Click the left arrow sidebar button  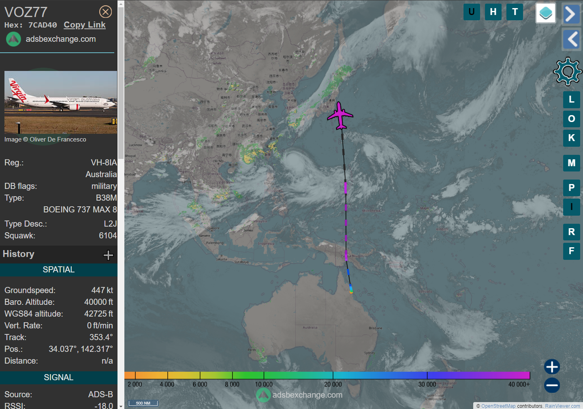click(x=571, y=40)
